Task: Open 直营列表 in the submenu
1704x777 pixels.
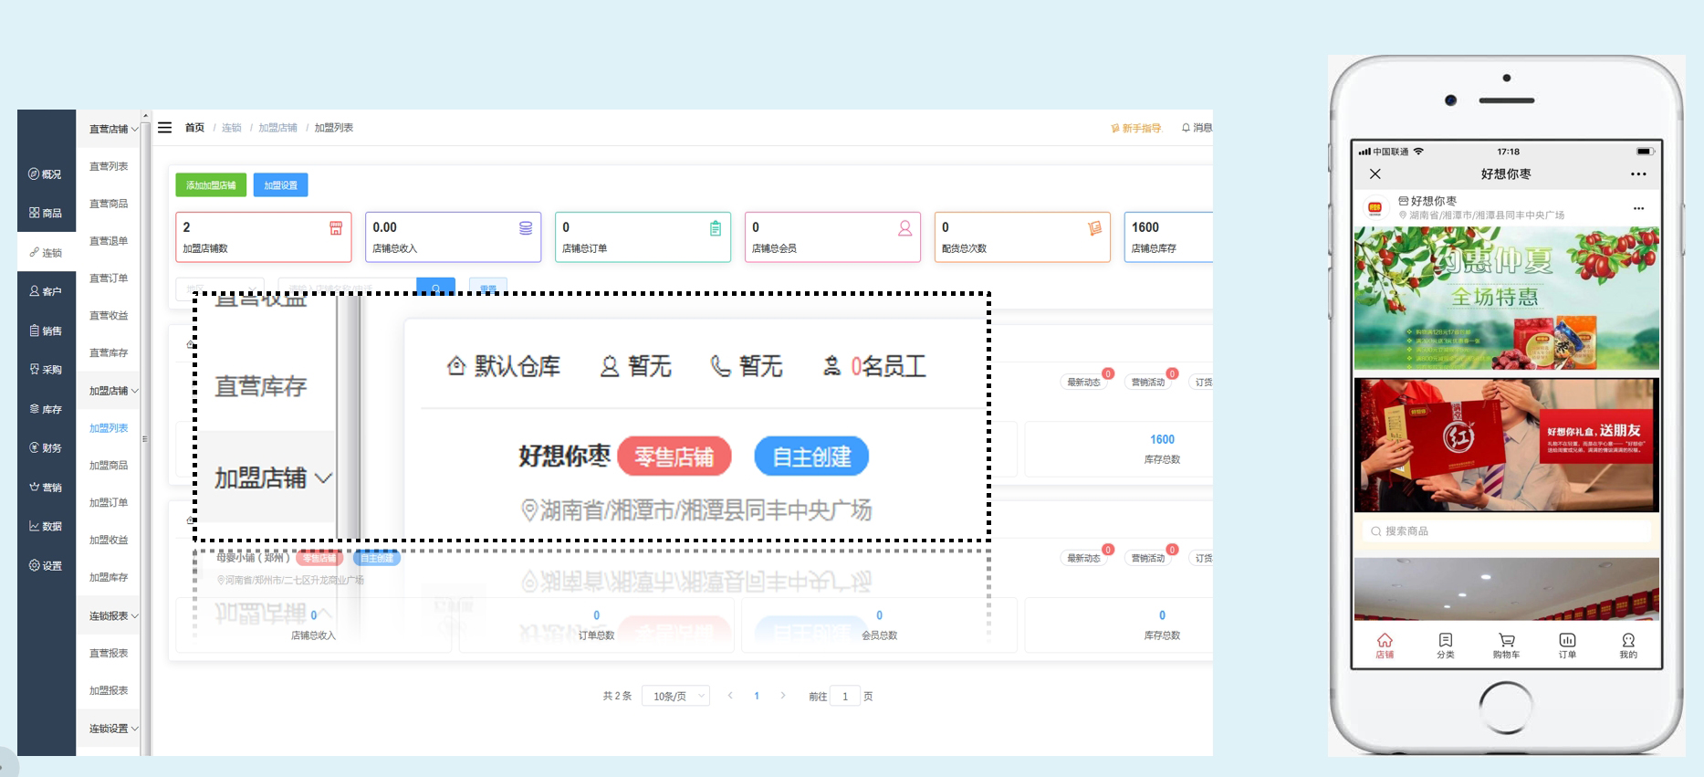Action: (109, 166)
